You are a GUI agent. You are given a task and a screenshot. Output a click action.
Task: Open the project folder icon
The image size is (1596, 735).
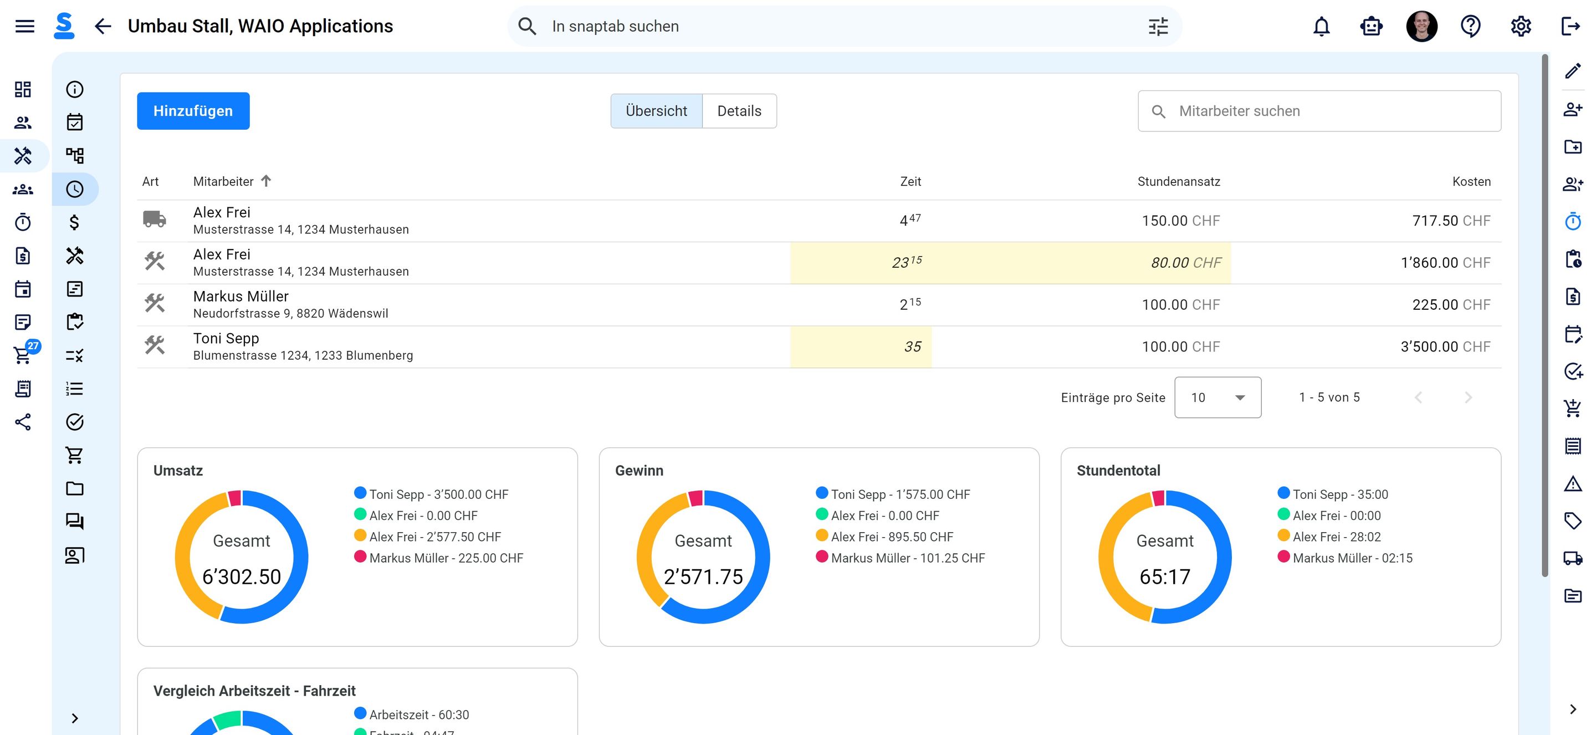[74, 488]
